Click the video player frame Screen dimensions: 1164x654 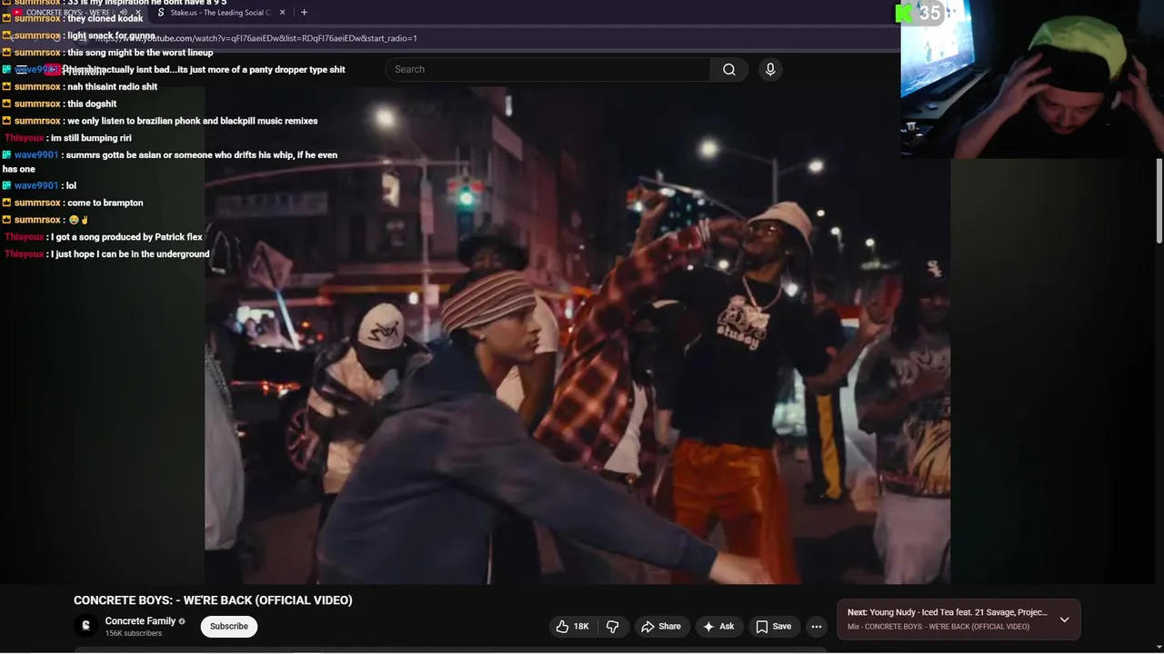577,335
